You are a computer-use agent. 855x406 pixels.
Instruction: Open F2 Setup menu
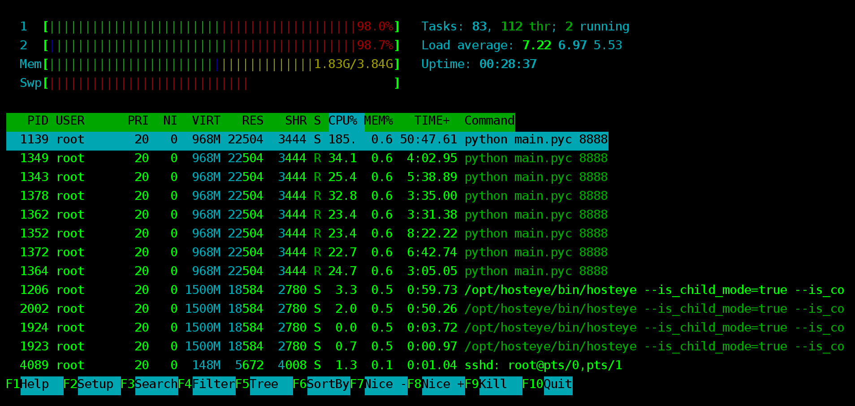92,385
